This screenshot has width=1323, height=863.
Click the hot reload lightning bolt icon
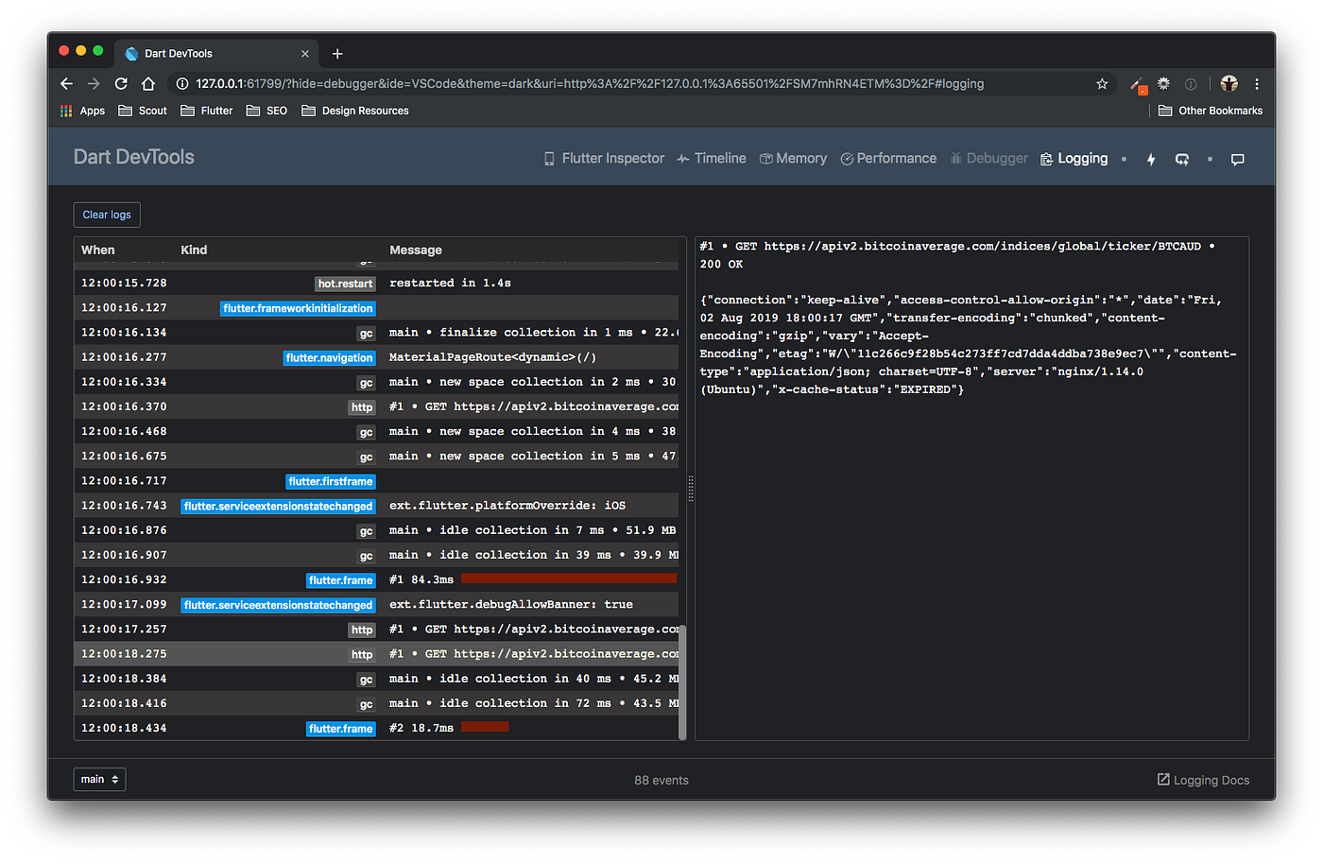[1151, 160]
